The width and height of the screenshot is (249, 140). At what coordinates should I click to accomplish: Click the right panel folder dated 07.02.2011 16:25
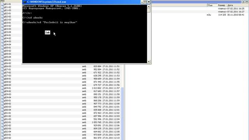point(231,9)
